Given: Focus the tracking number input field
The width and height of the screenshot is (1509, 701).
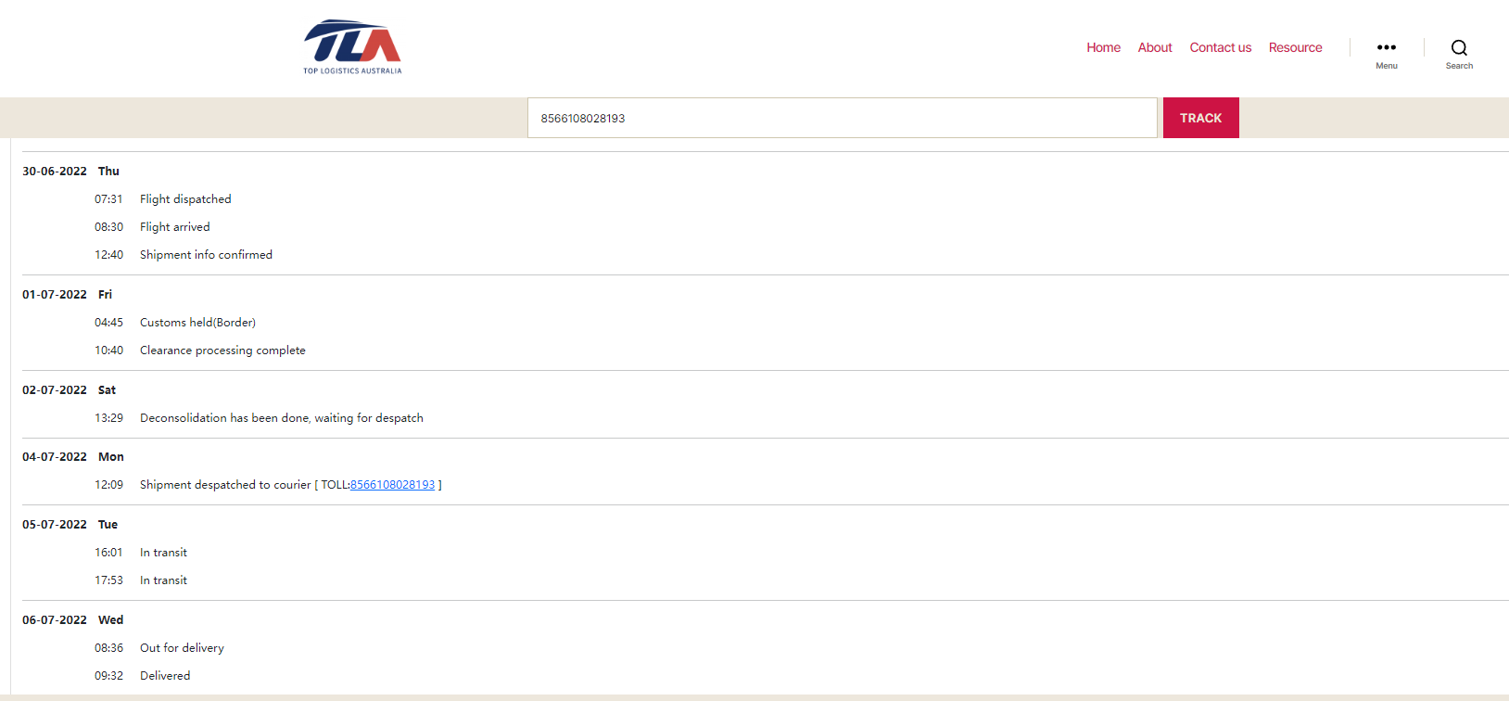Looking at the screenshot, I should (842, 118).
